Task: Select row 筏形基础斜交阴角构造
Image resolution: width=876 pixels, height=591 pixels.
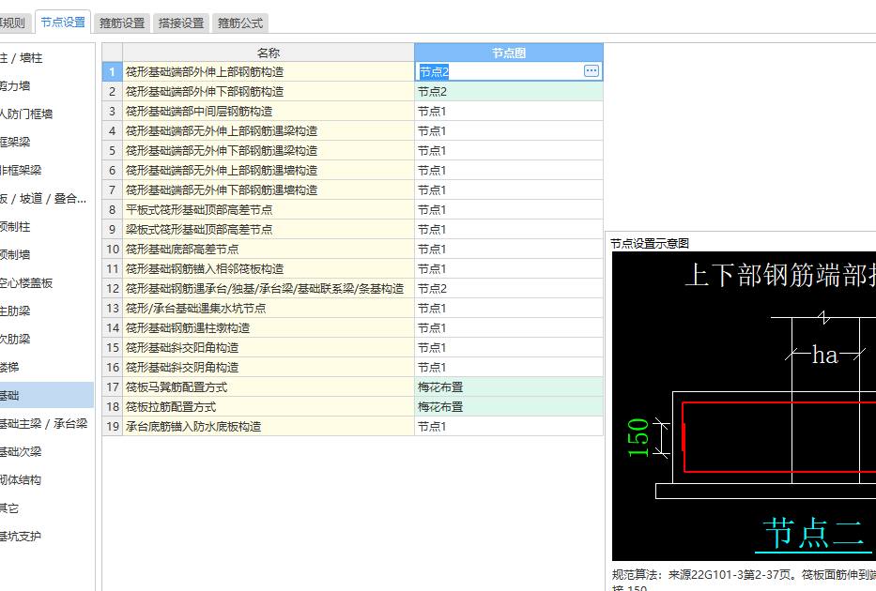Action: 269,367
